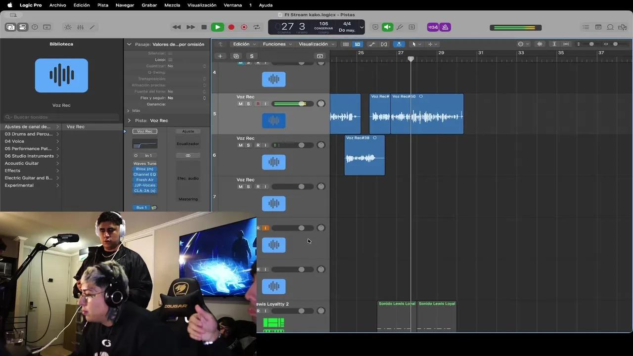Open the tuner from the control bar
Viewport: 633px width, 356px height.
point(400,27)
